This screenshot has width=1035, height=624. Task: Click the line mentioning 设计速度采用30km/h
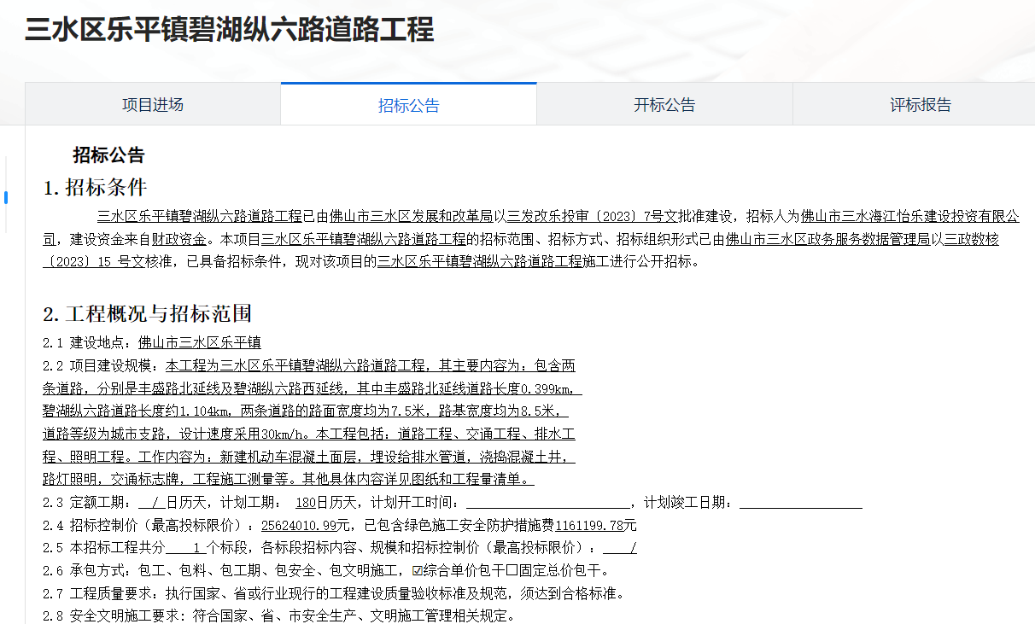[x=309, y=434]
